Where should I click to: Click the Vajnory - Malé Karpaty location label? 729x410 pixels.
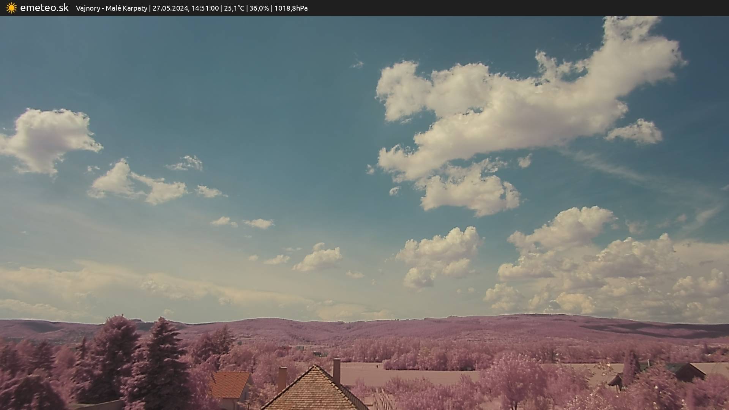coord(112,8)
